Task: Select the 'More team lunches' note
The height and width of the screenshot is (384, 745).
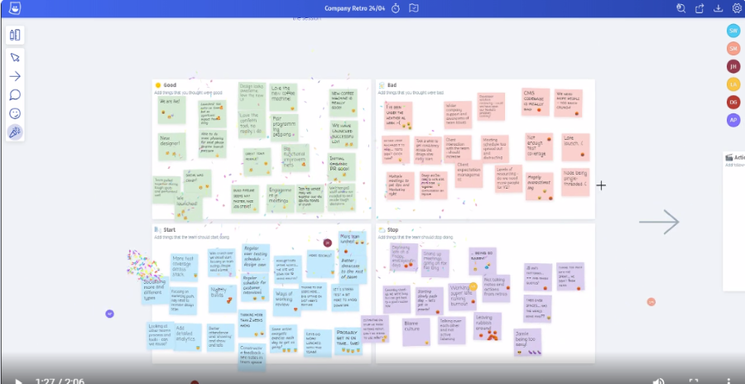Action: click(352, 244)
